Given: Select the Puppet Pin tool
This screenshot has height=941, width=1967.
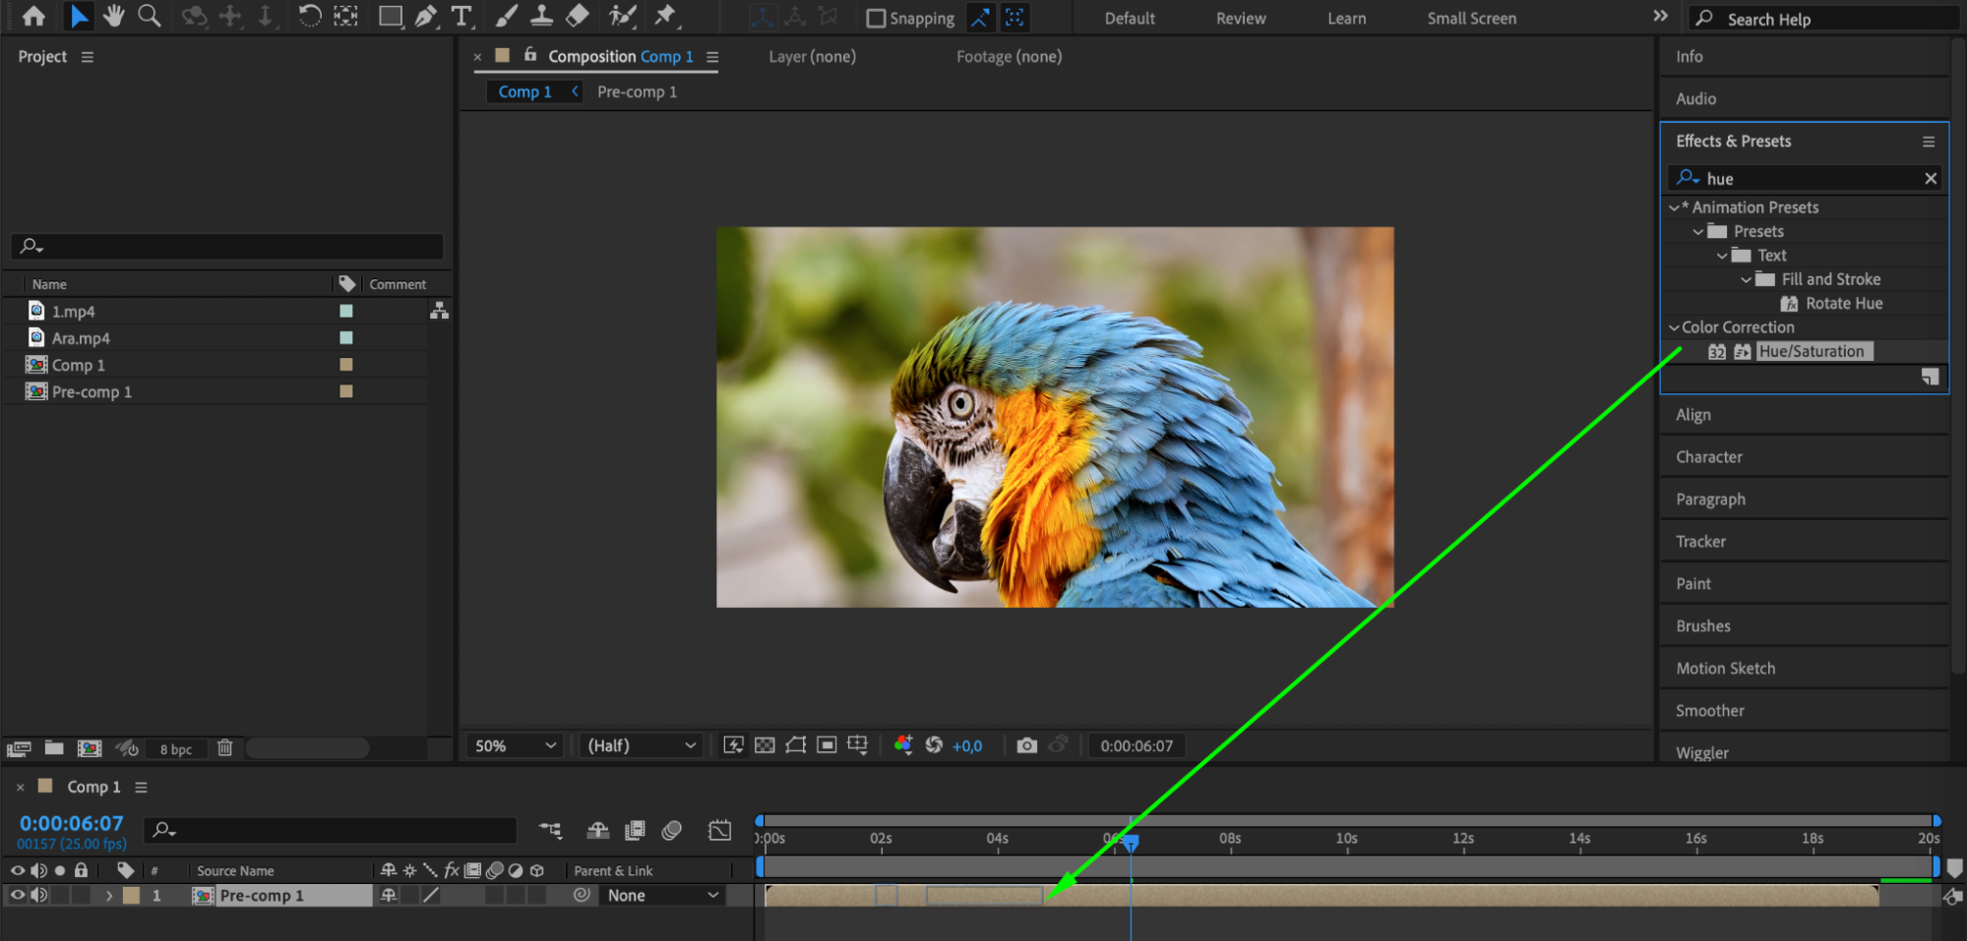Looking at the screenshot, I should (x=665, y=16).
